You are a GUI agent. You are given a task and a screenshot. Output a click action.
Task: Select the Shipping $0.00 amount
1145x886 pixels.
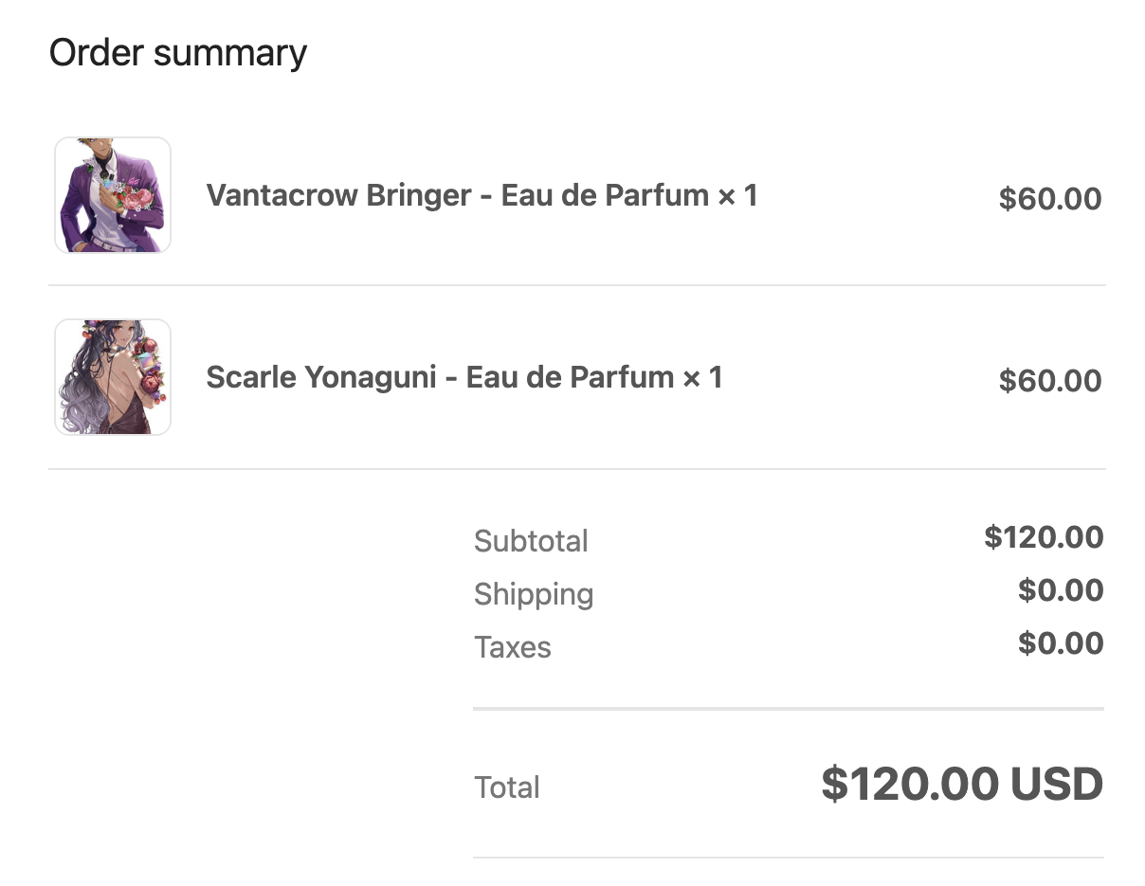pos(1061,590)
